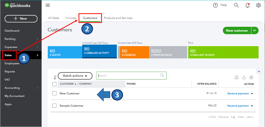The width and height of the screenshot is (265, 127).
Task: Click the green New customer button
Action: pyautogui.click(x=237, y=31)
